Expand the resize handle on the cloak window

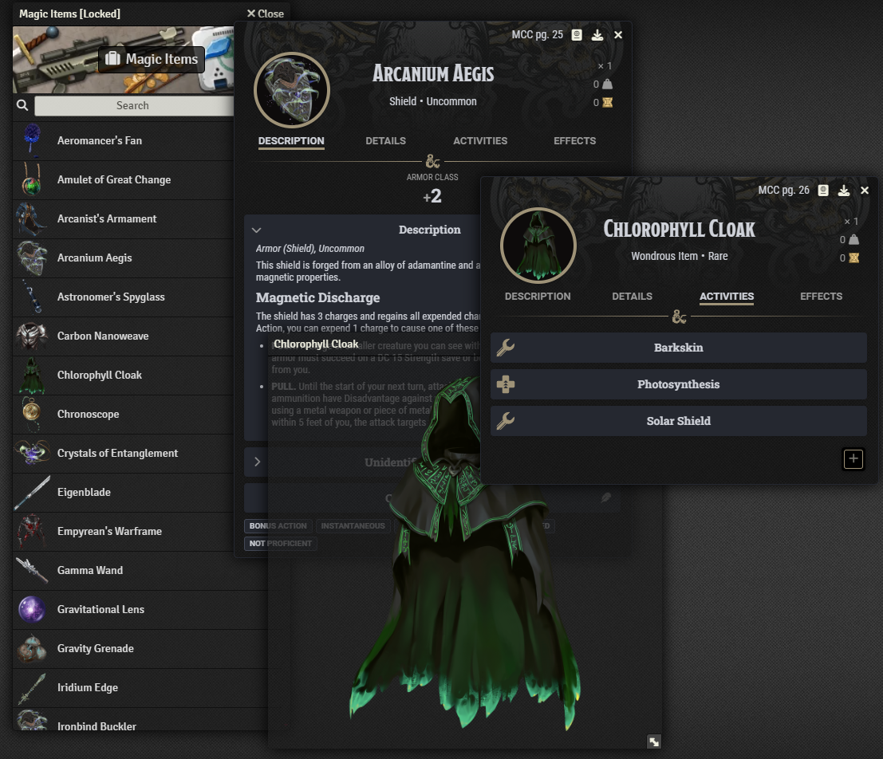tap(654, 741)
